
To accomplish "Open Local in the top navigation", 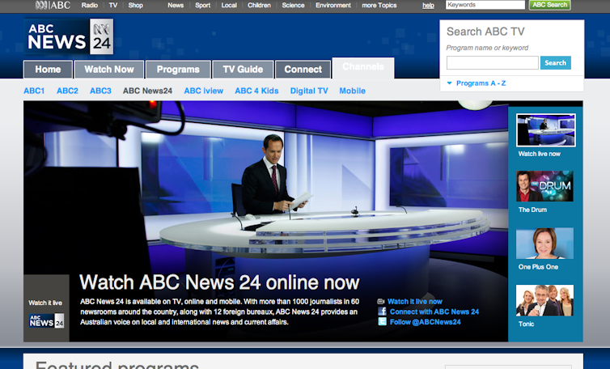I will [x=229, y=5].
